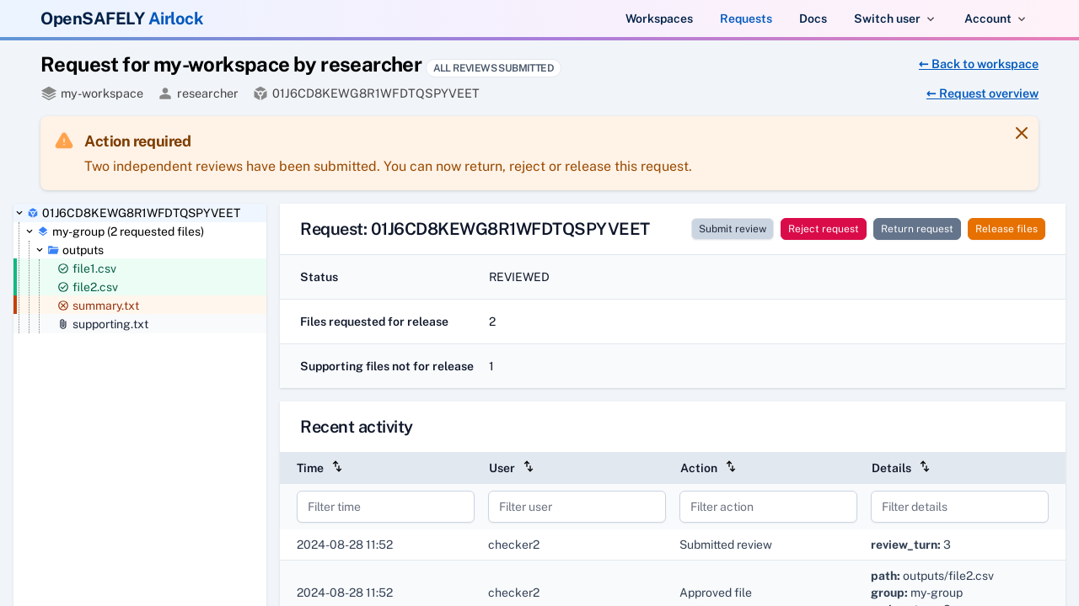
Task: Open the Docs page from the navigation
Action: [x=813, y=19]
